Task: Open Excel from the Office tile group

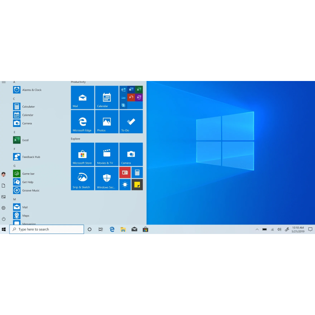Action: coord(139,90)
